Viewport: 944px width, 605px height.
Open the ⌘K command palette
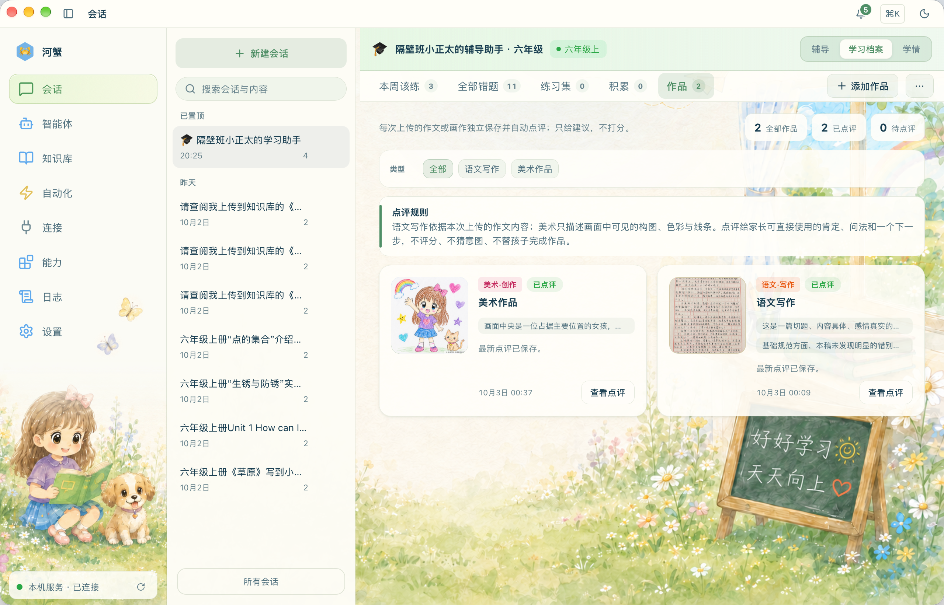(892, 14)
